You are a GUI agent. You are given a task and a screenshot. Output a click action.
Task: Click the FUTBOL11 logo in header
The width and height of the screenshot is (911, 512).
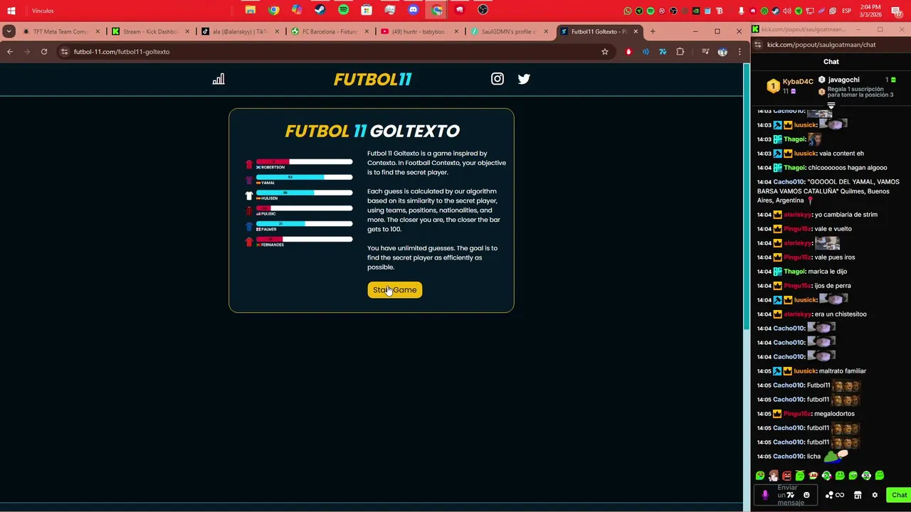(373, 79)
